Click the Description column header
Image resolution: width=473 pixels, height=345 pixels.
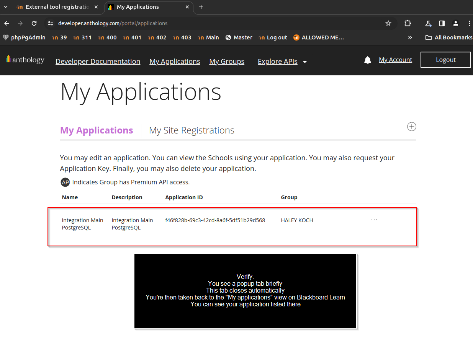(x=127, y=197)
